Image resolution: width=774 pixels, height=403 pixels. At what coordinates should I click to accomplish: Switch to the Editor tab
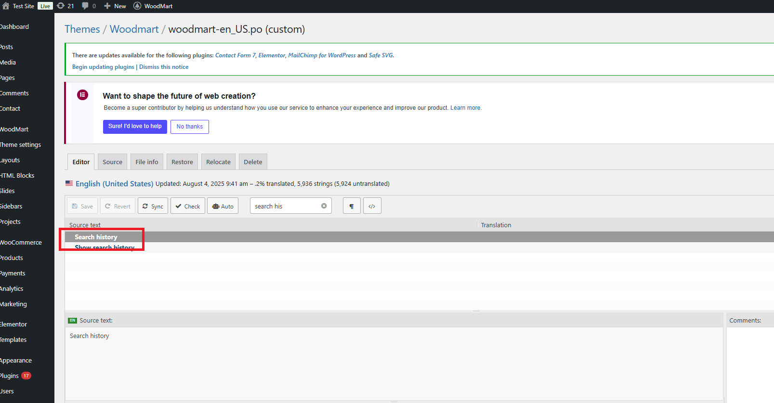click(81, 162)
